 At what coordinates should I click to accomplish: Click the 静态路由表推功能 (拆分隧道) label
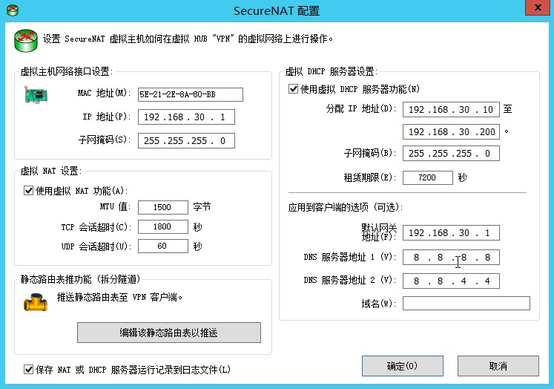pyautogui.click(x=80, y=279)
